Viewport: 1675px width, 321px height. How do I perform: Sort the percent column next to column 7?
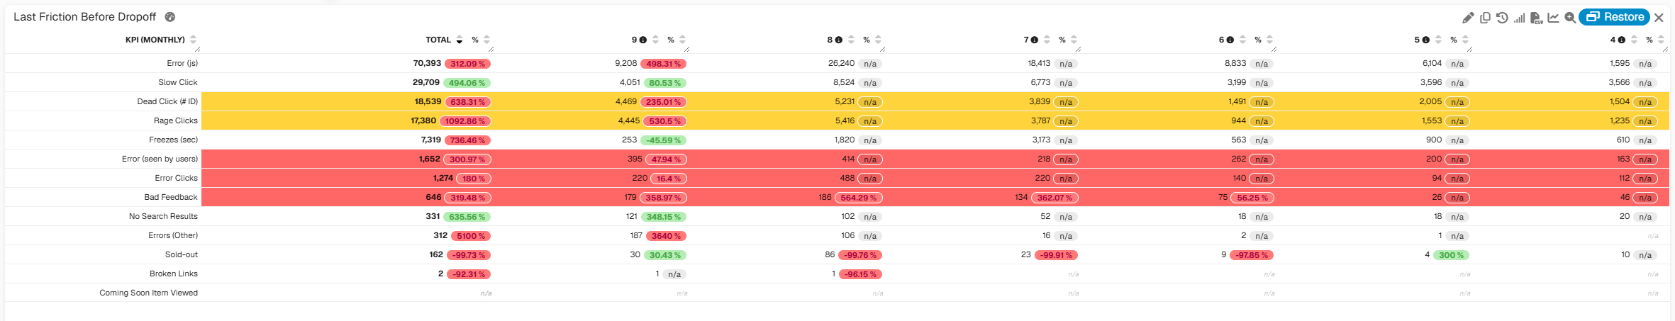(1074, 40)
